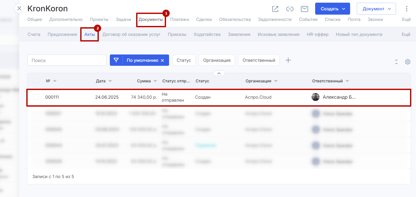Close the KronKoron card panel
Viewport: 416px width, 197px height.
tap(20, 8)
